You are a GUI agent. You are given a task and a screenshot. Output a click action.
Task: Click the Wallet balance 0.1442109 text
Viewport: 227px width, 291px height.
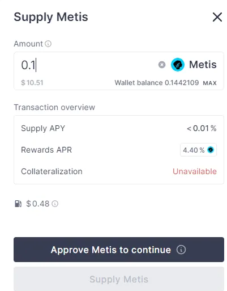tap(157, 83)
